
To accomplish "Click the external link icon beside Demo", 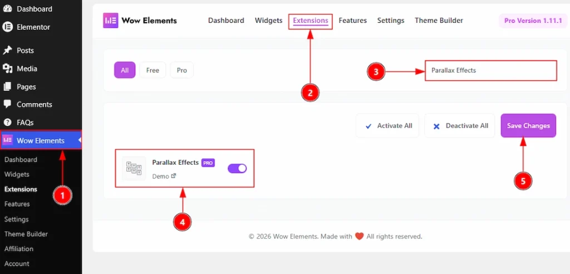I will tap(174, 176).
